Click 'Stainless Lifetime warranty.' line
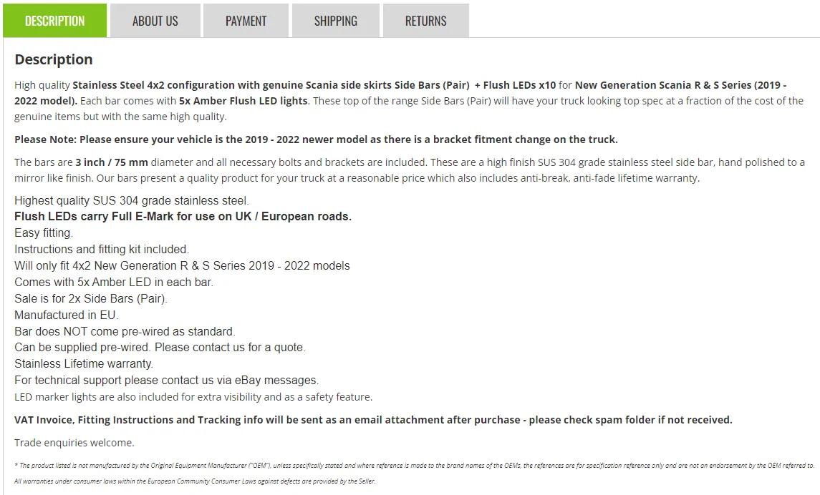 pos(84,363)
